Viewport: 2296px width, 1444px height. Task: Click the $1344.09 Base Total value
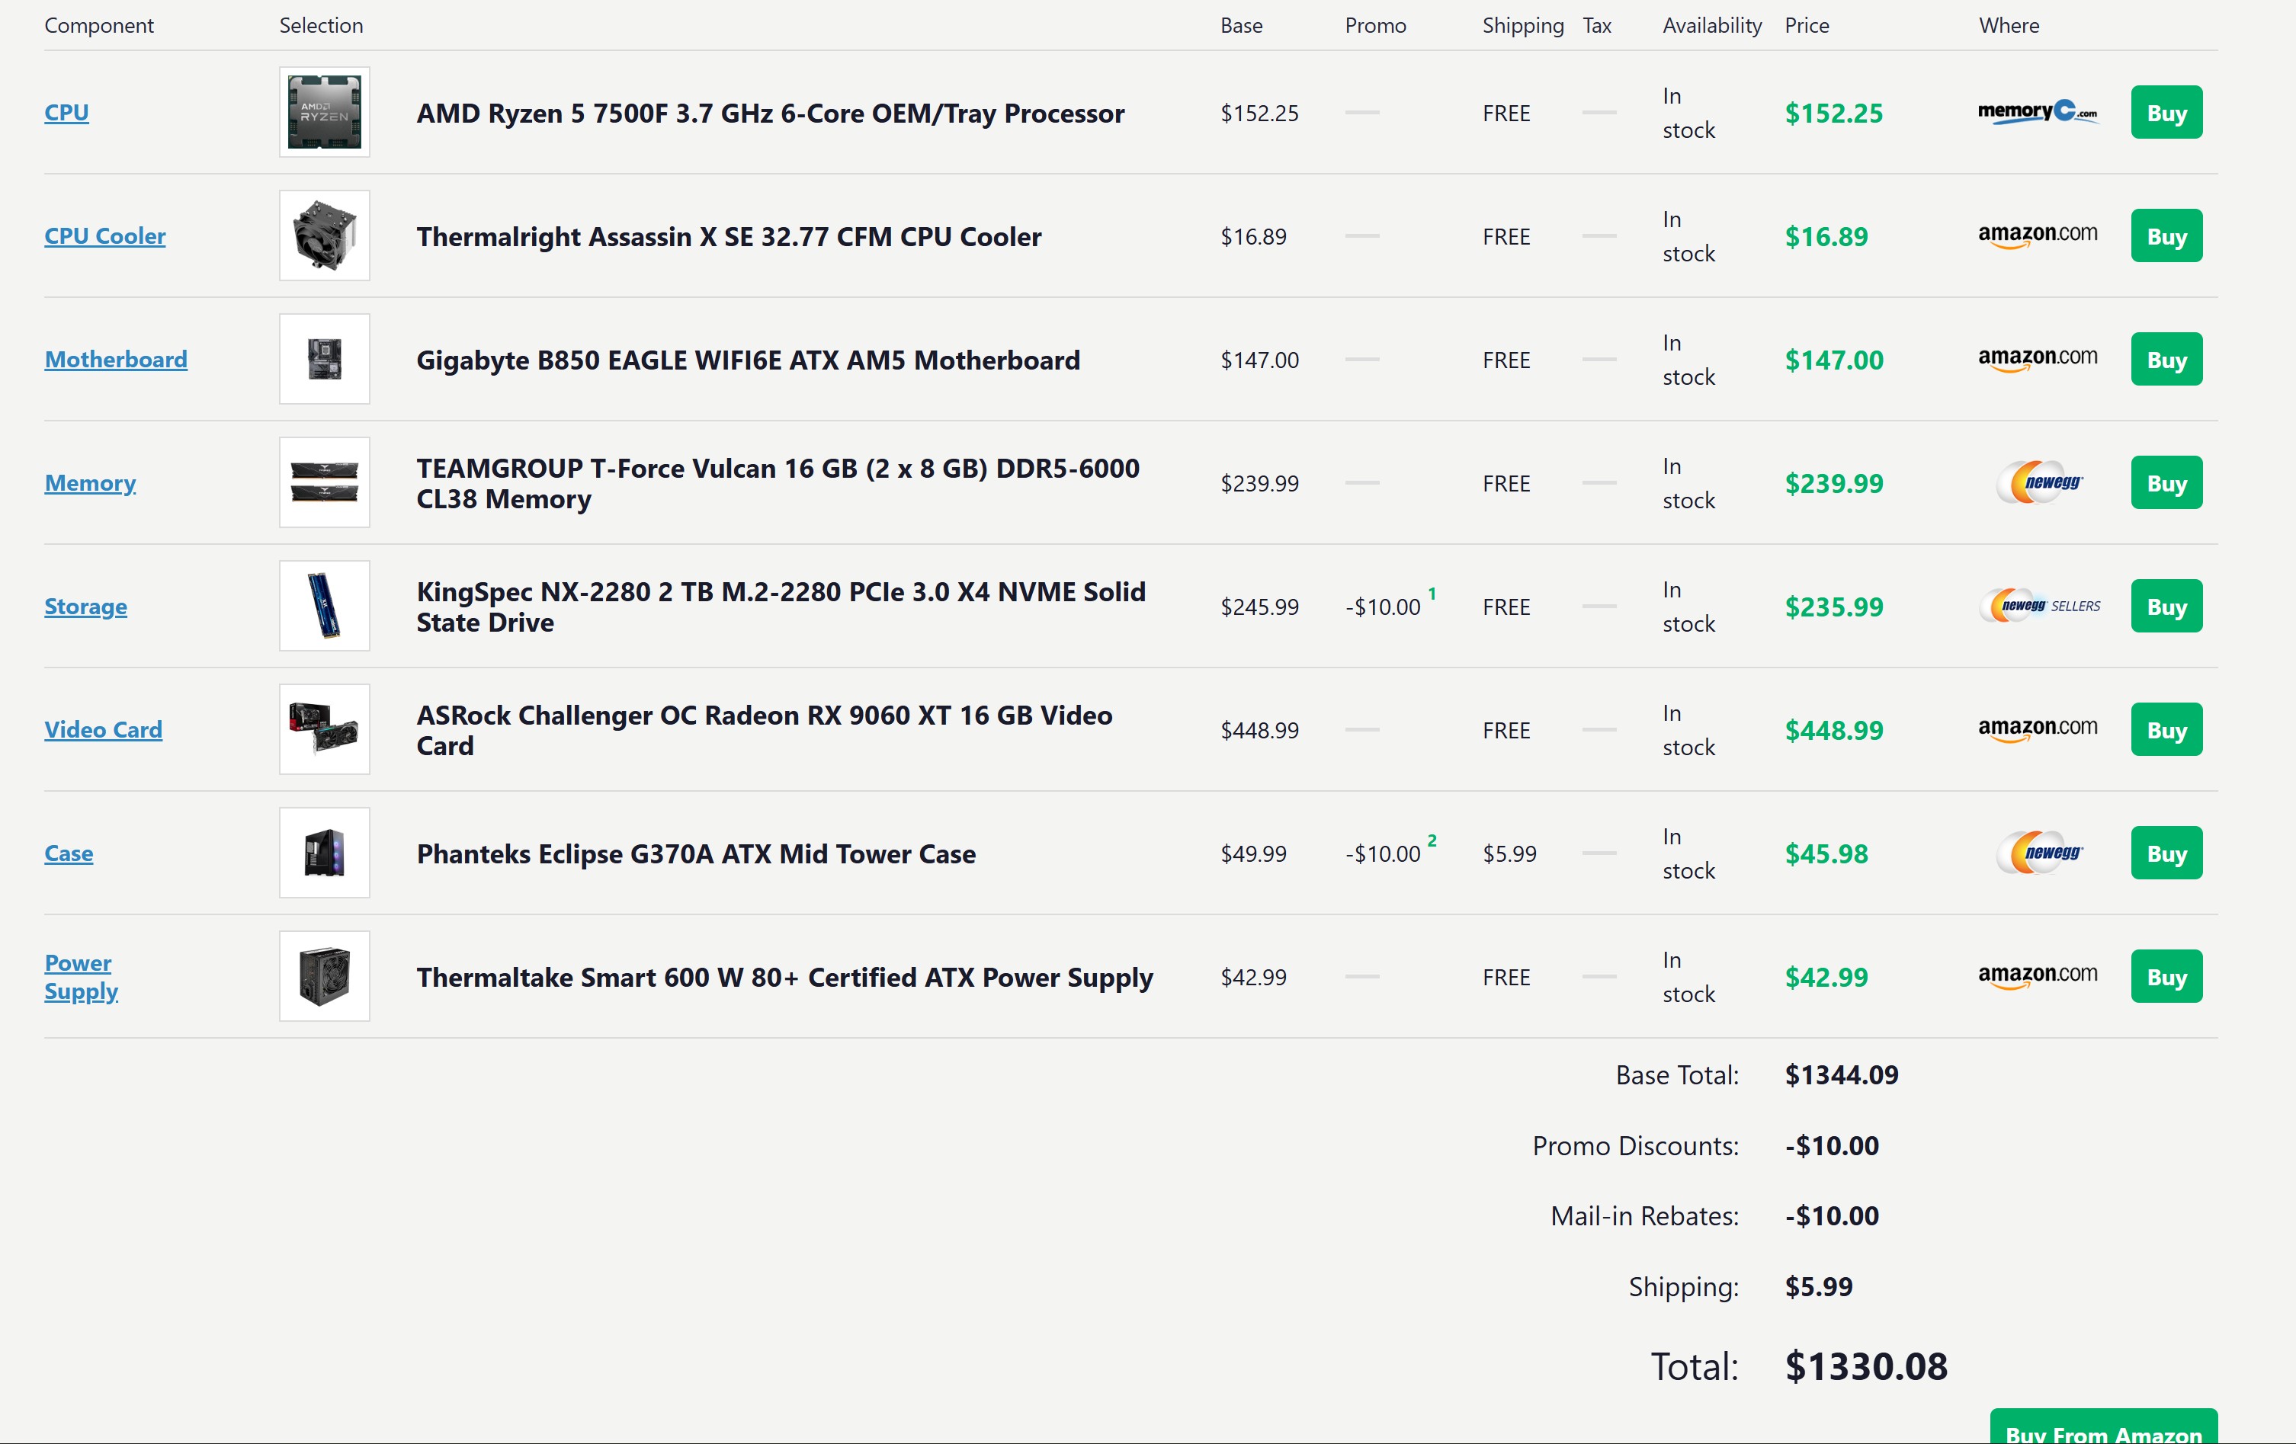(x=1841, y=1075)
